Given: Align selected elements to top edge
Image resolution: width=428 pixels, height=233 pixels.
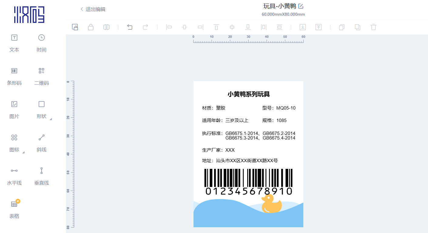Looking at the screenshot, I should coord(216,27).
